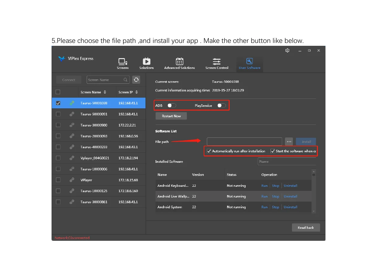Click the search magnifier icon
365x255 pixels.
tap(126, 80)
